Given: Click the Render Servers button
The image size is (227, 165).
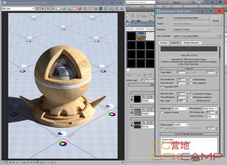Looking at the screenshot, I should click(x=204, y=101).
